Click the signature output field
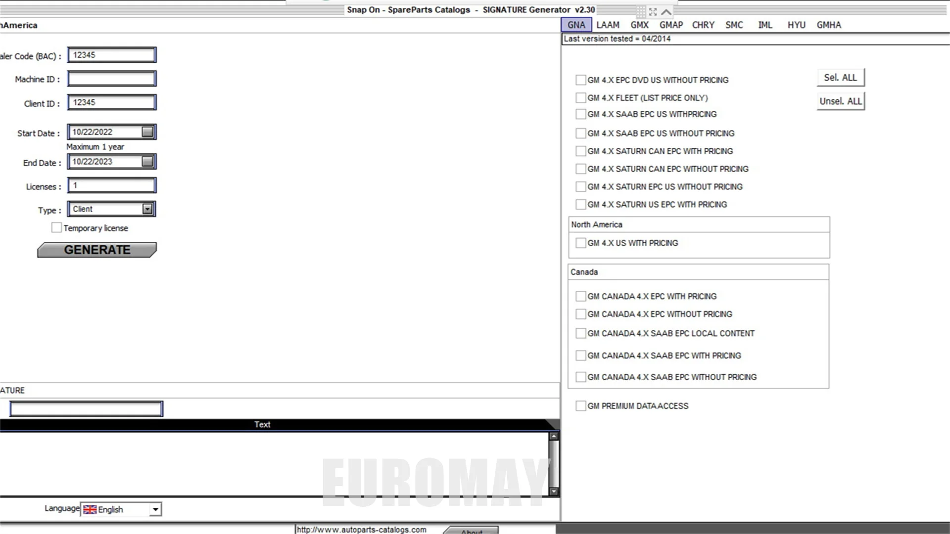This screenshot has width=950, height=534. [86, 409]
